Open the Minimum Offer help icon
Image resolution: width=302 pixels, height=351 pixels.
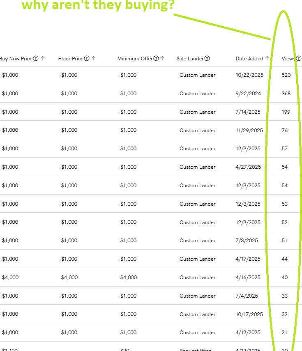pos(156,58)
